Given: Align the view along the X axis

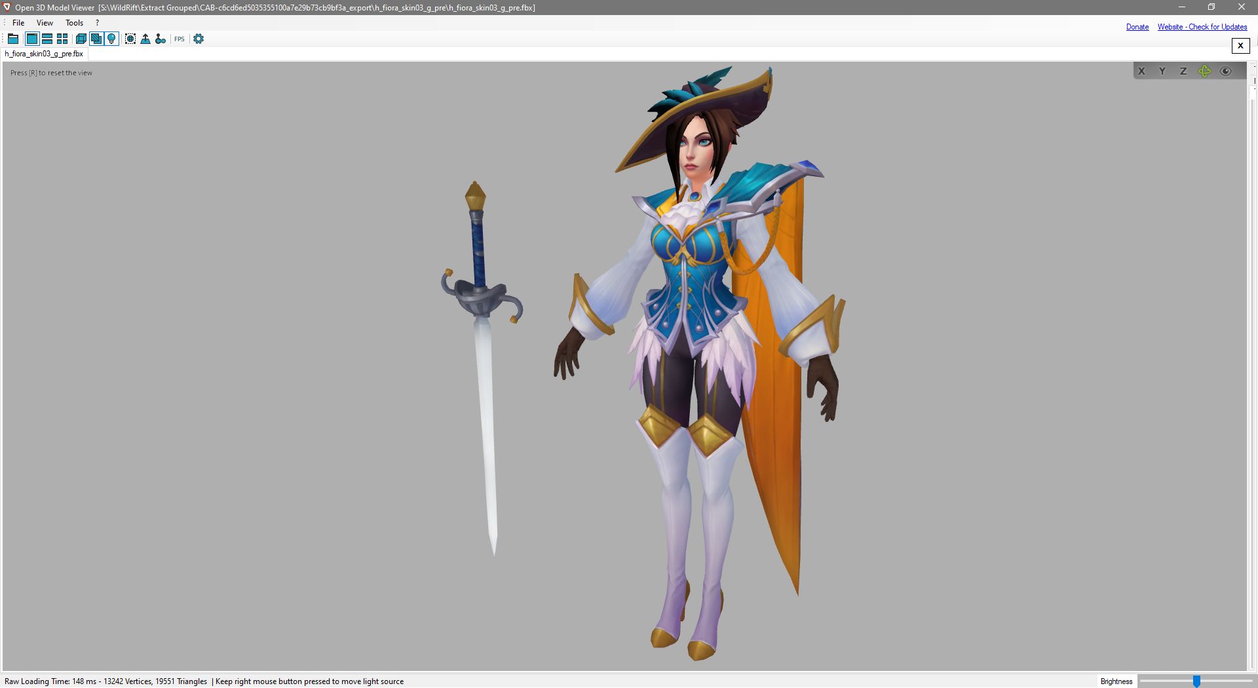Looking at the screenshot, I should (x=1141, y=71).
